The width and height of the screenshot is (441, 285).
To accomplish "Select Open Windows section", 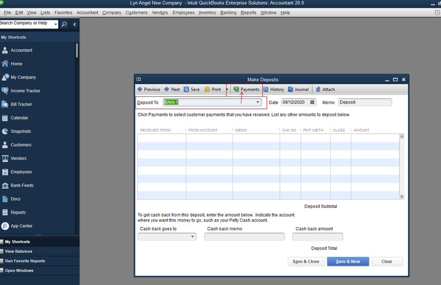I will [40, 270].
